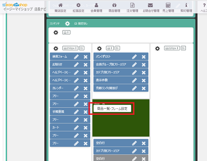Screen dimensions: 207x161
Task: Go to 契約管理
Action: point(186,8)
